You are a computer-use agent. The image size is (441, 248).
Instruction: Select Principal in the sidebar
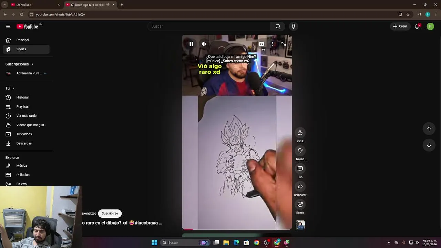(26, 40)
